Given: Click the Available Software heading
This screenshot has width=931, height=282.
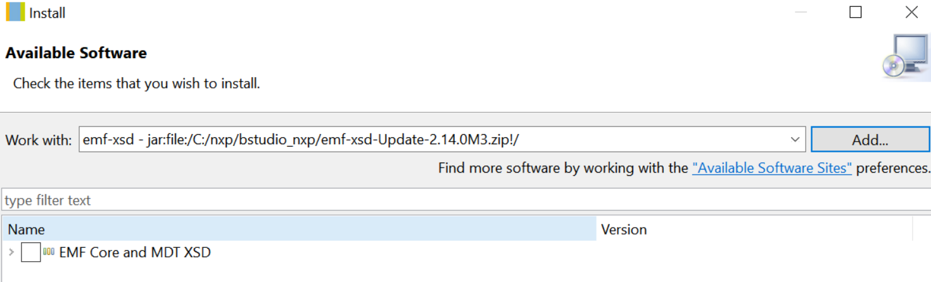Looking at the screenshot, I should coord(76,53).
